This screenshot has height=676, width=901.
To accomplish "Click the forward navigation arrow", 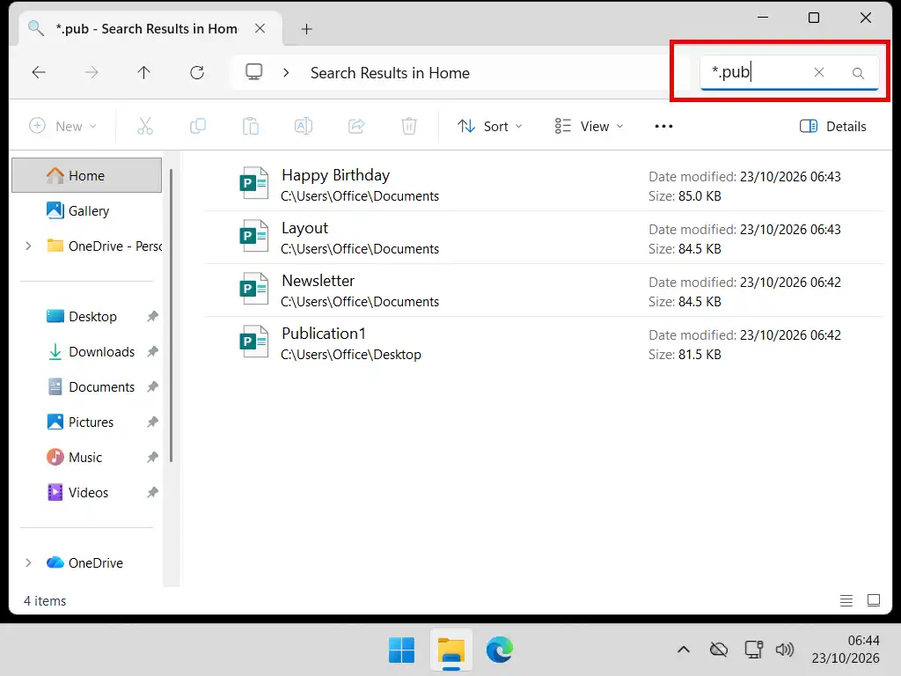I will pos(92,72).
